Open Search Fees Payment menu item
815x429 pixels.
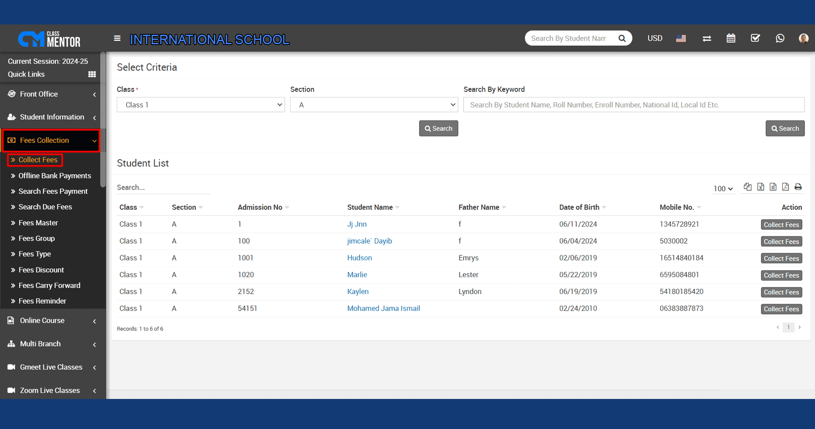click(x=53, y=191)
